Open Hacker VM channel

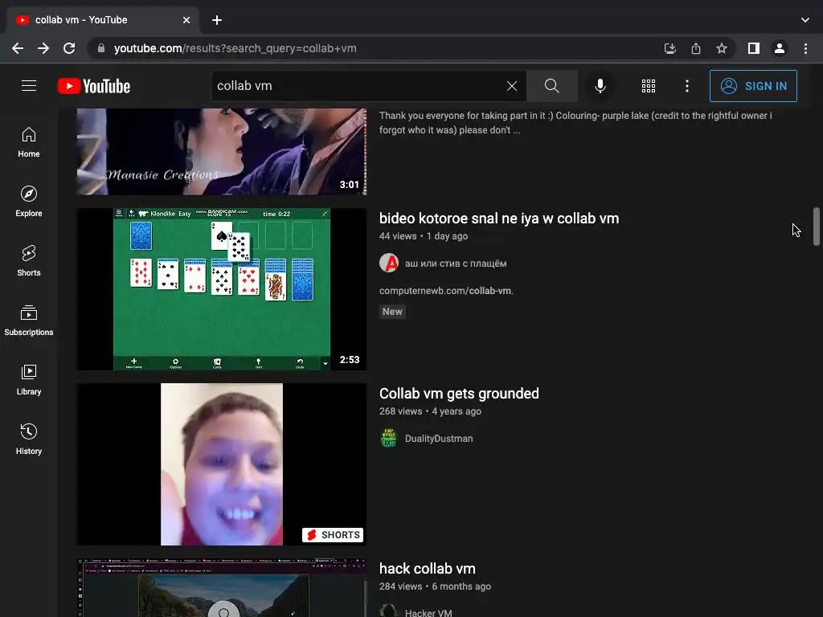tap(428, 612)
